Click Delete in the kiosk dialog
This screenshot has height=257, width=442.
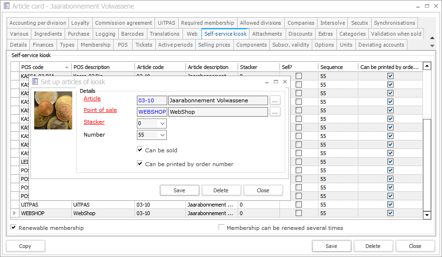[221, 190]
